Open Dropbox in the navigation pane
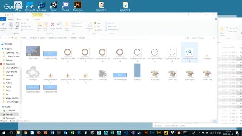 7,44
